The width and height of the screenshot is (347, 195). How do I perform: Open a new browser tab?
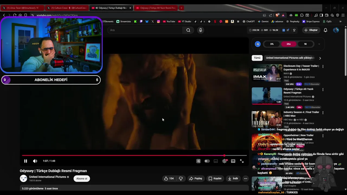[x=181, y=8]
